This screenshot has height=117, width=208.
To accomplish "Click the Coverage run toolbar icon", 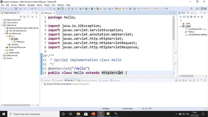I will coord(92,9).
